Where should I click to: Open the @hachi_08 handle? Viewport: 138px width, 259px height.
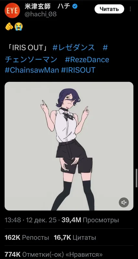point(40,14)
